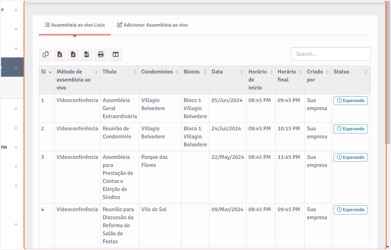391x250 pixels.
Task: Click the date 05/Jun/2024
Action: [x=227, y=100]
